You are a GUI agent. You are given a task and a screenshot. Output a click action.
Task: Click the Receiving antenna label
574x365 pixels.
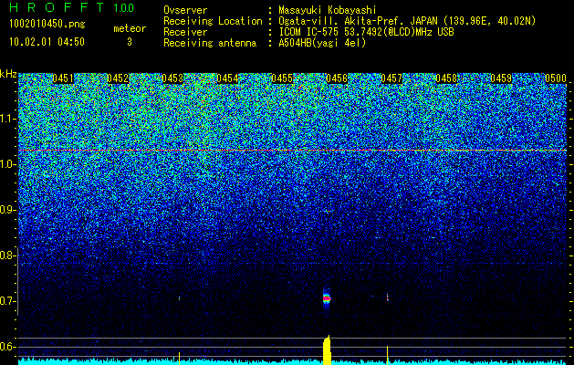210,43
